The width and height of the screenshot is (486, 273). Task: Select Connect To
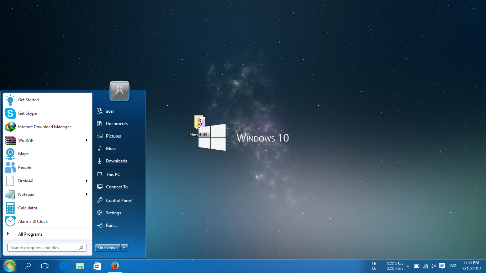119,187
